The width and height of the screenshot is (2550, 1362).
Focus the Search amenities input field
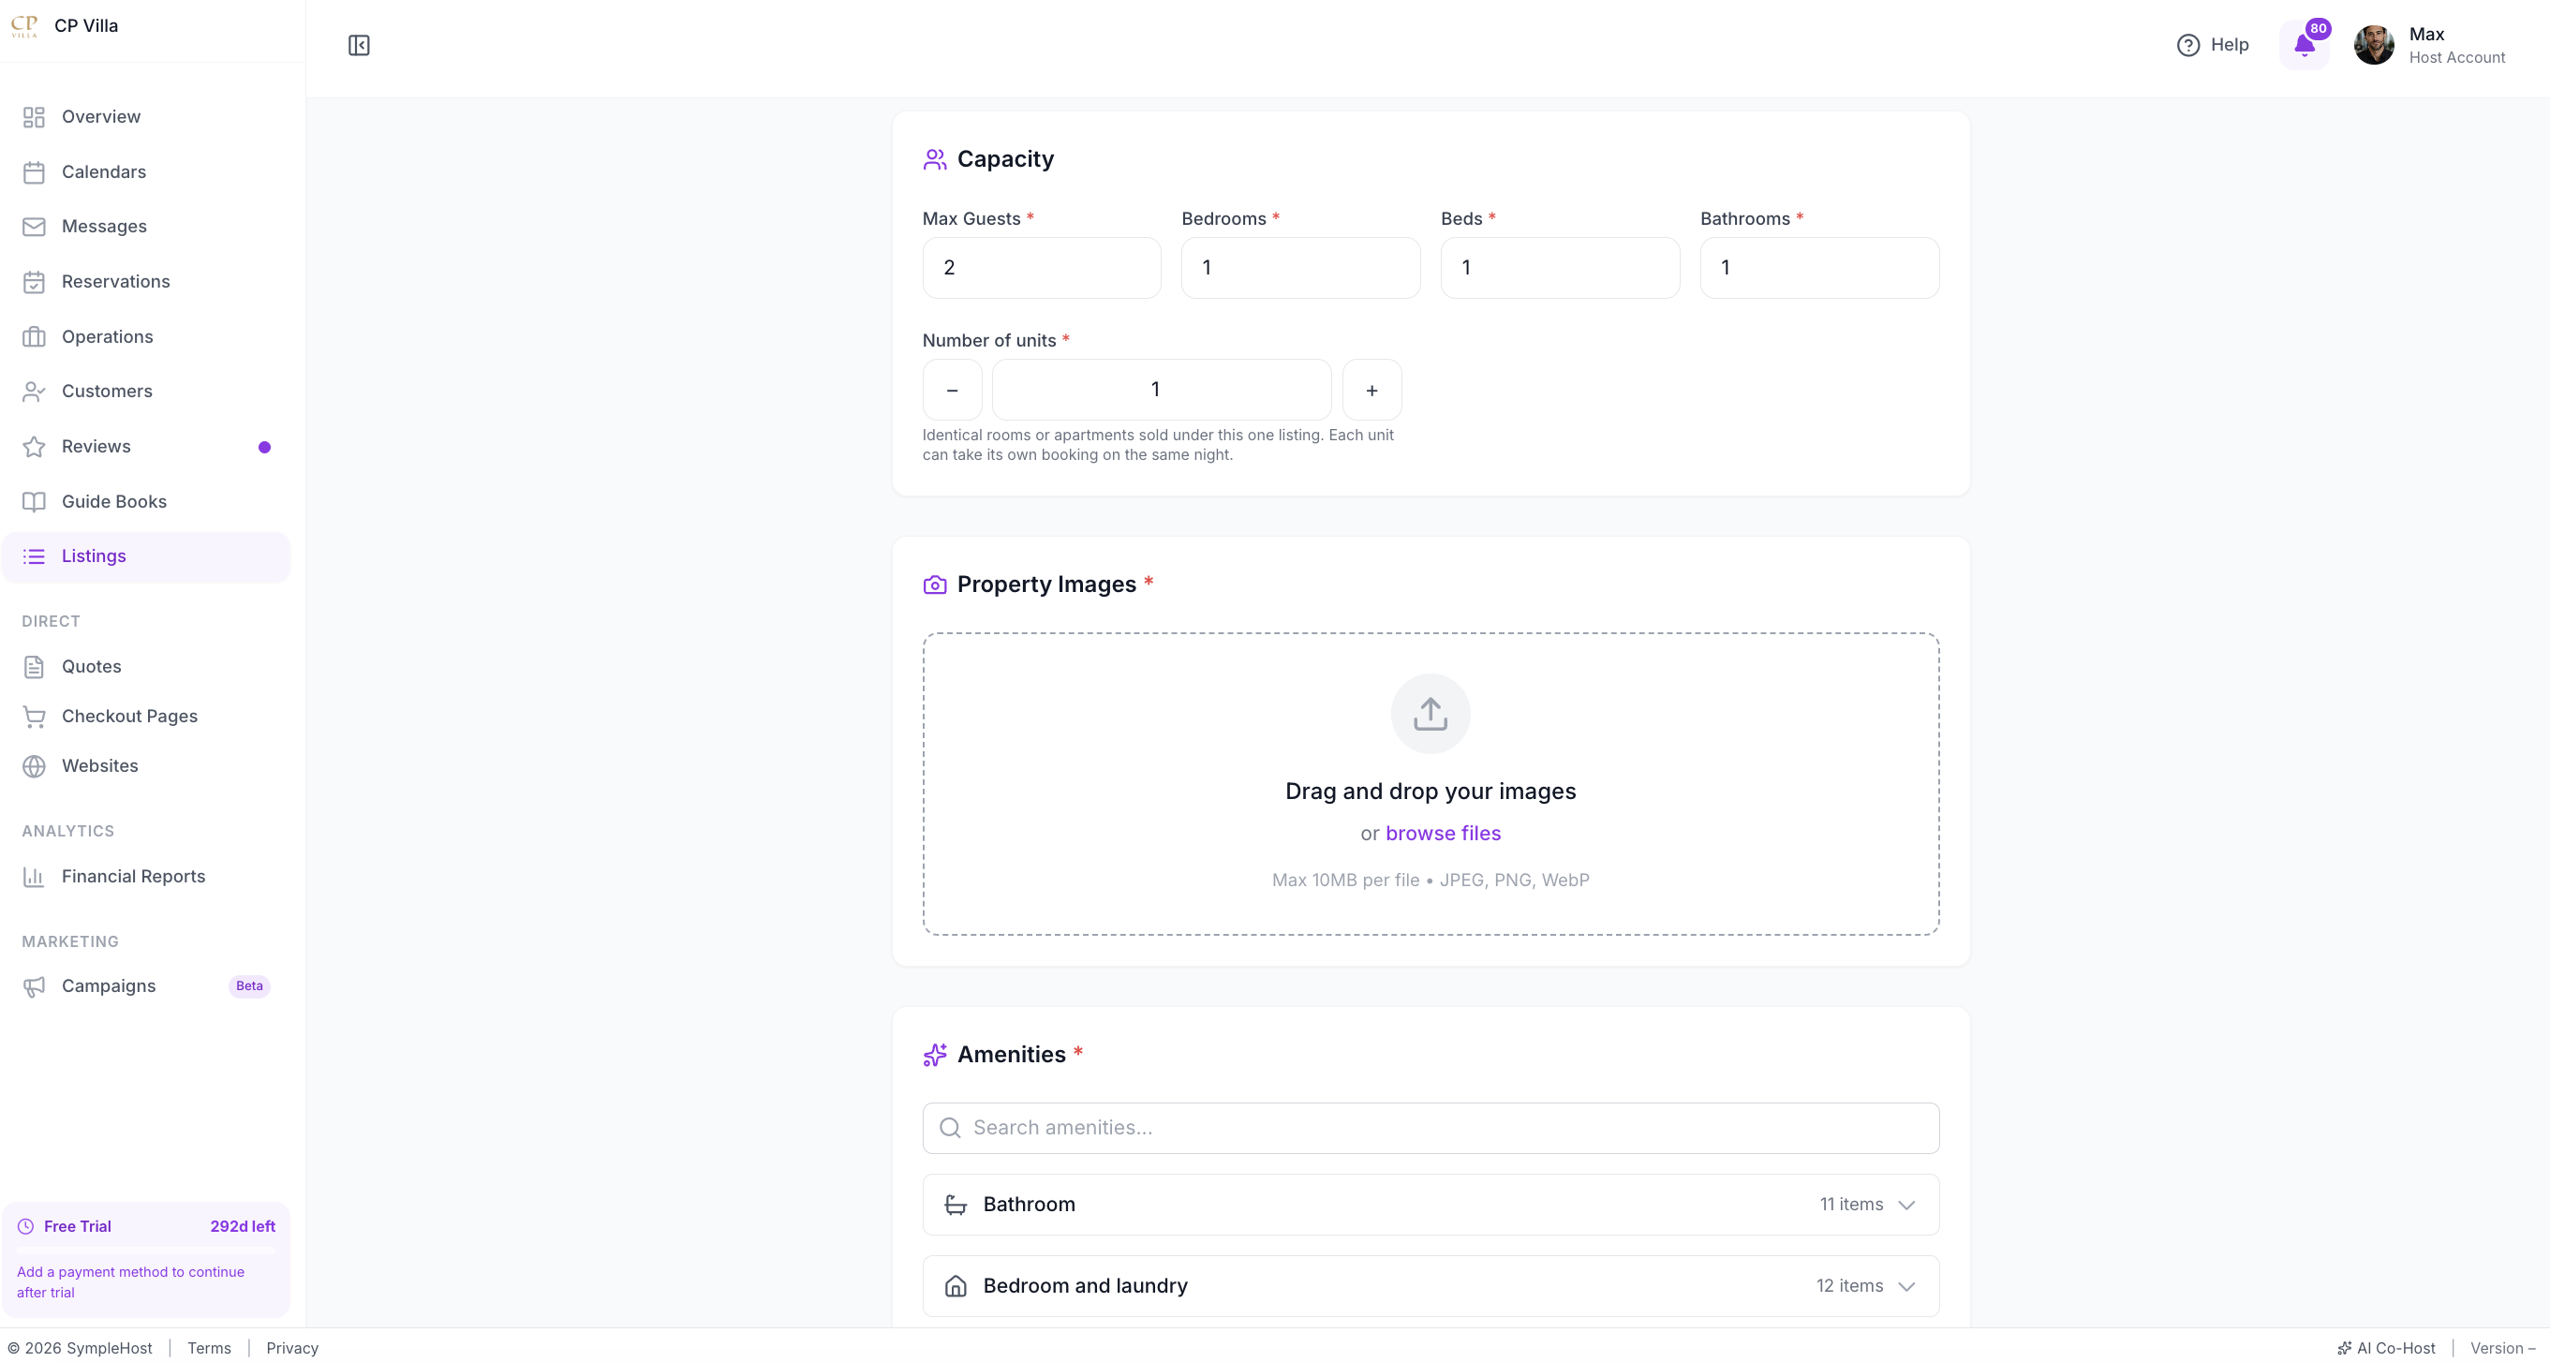coord(1431,1129)
